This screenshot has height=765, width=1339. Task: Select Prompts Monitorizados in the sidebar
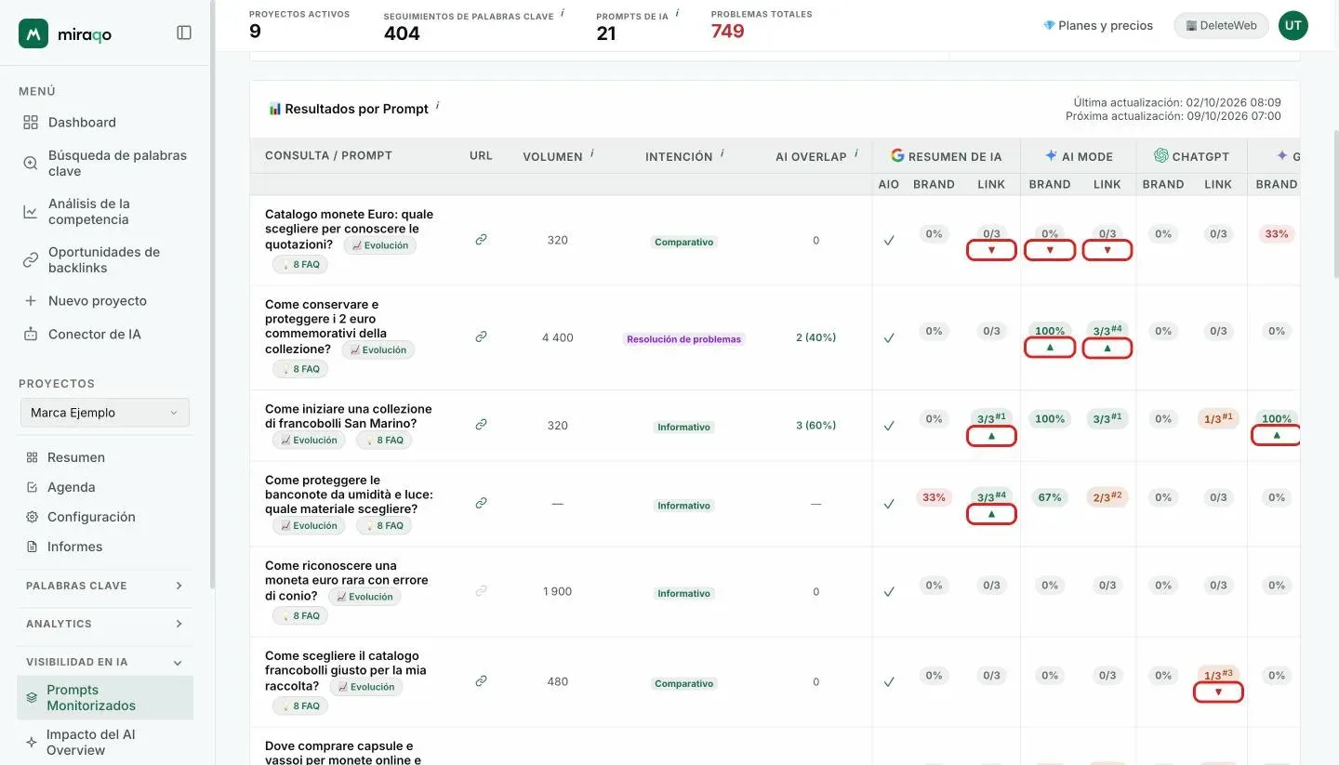[105, 698]
